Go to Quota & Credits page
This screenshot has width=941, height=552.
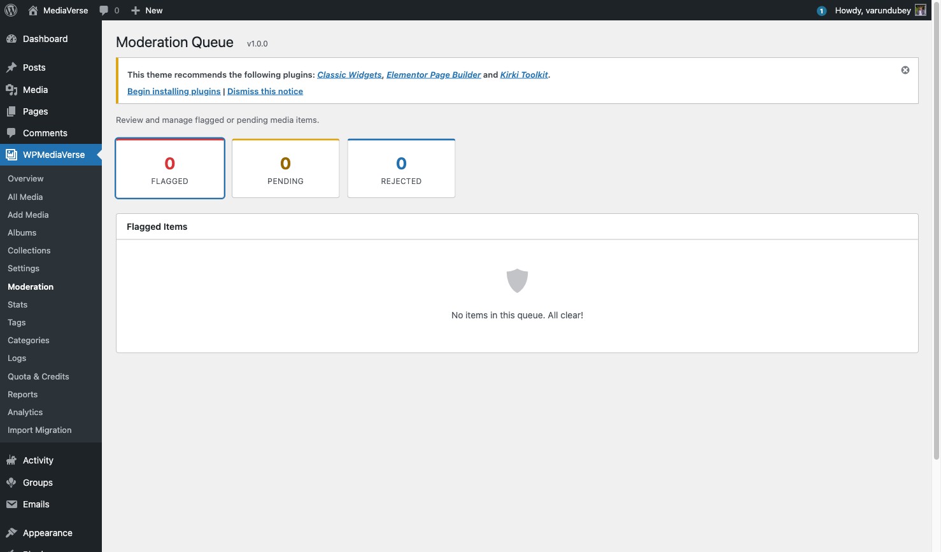tap(38, 376)
